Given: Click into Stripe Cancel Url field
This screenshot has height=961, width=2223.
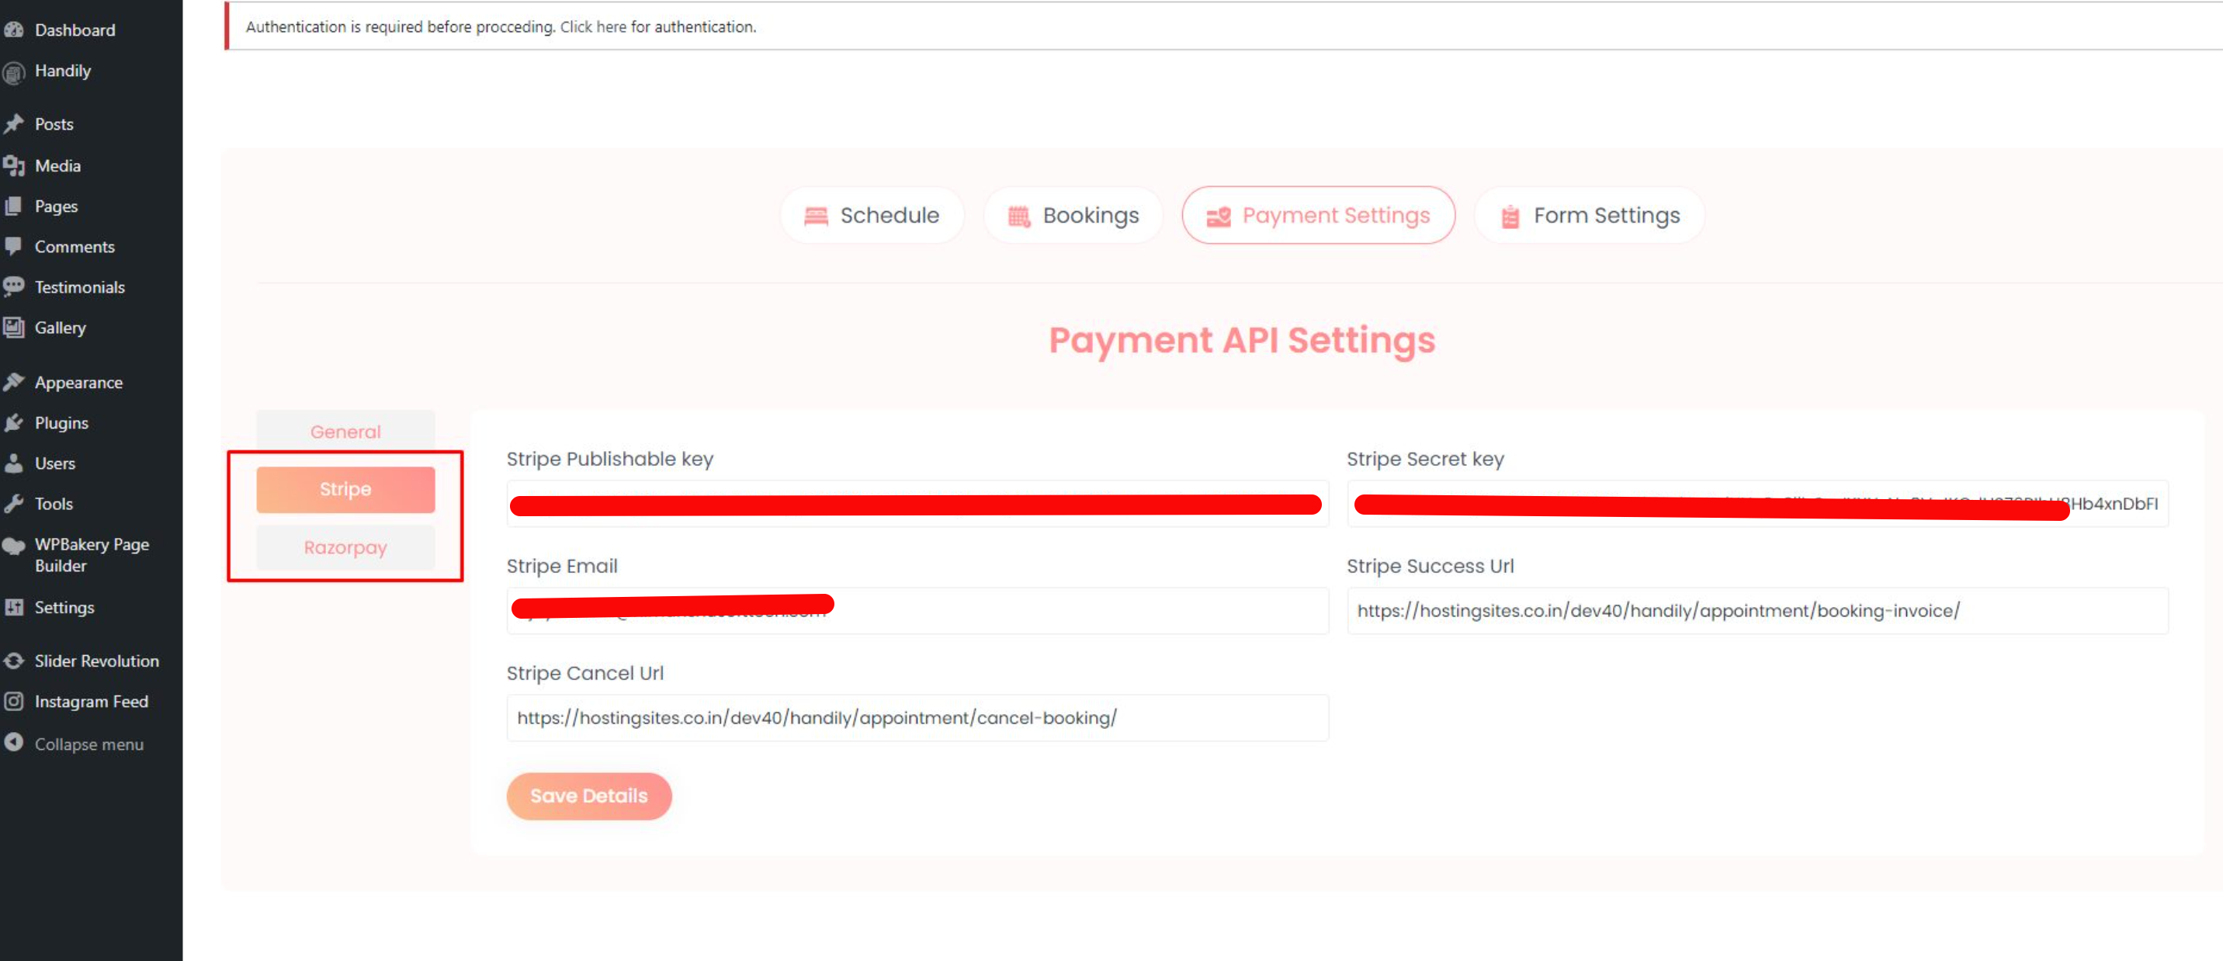Looking at the screenshot, I should click(x=917, y=718).
